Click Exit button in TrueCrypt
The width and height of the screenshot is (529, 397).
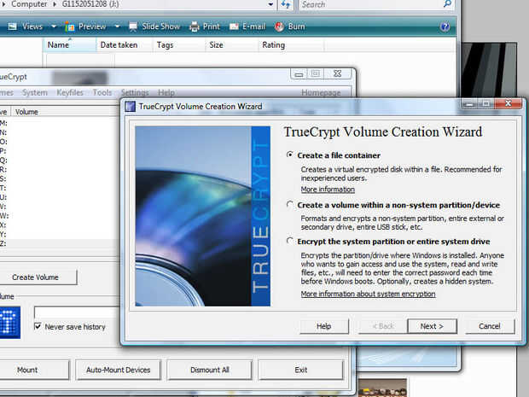[x=301, y=370]
